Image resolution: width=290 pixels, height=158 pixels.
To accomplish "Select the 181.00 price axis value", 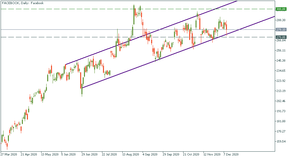I will tap(281, 121).
